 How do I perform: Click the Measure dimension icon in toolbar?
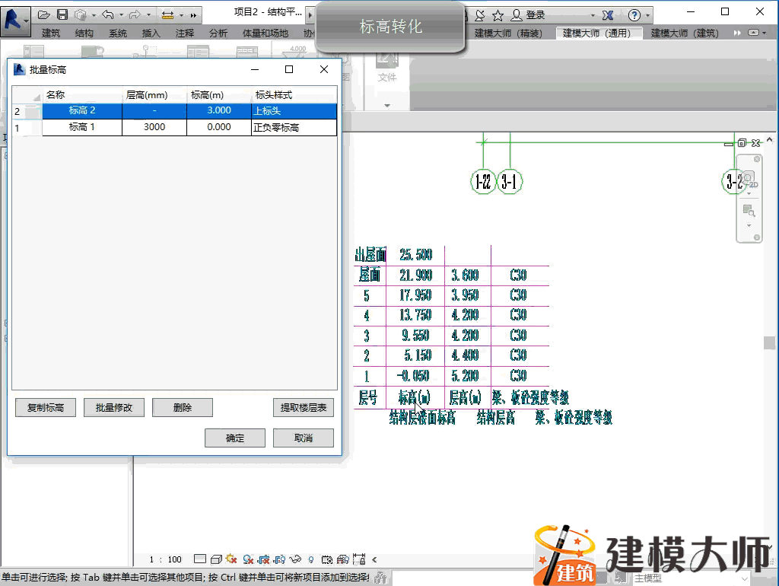[168, 15]
